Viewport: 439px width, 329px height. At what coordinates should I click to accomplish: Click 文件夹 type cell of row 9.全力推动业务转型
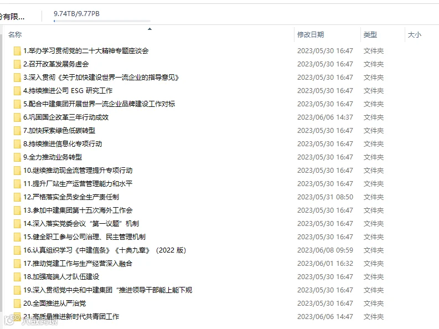(374, 157)
